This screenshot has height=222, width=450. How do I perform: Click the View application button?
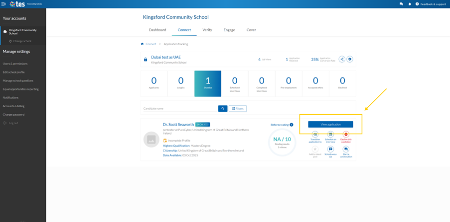[330, 125]
